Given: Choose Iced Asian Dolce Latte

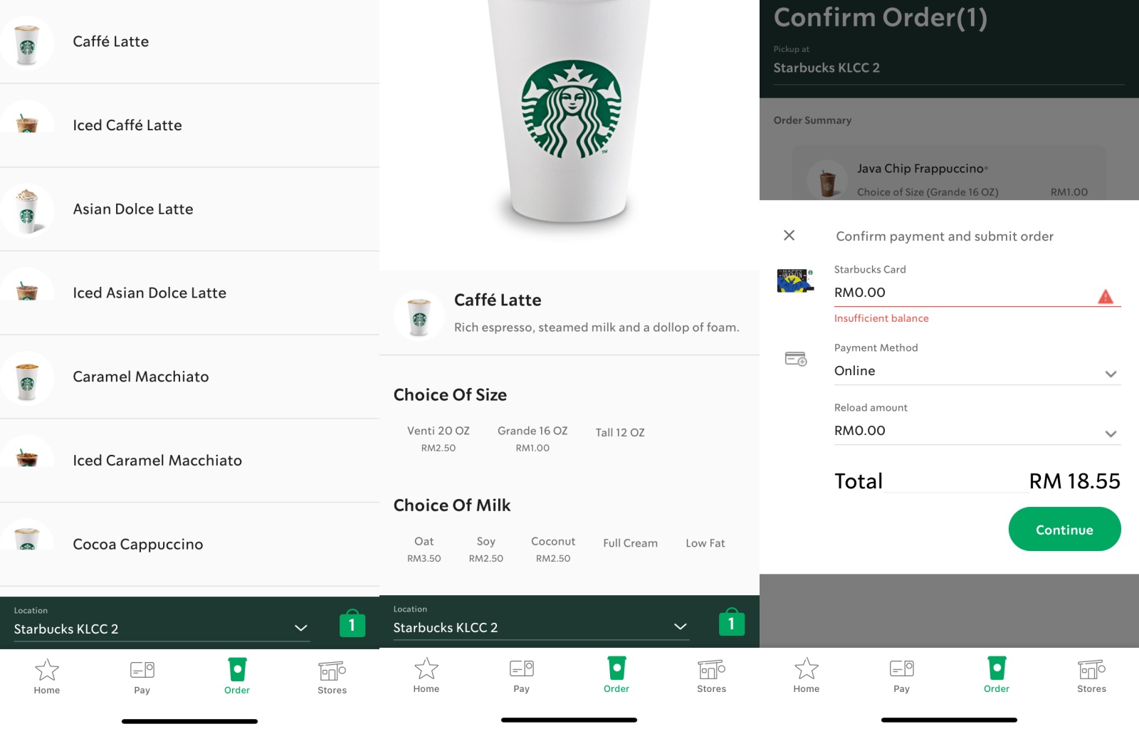Looking at the screenshot, I should (189, 293).
